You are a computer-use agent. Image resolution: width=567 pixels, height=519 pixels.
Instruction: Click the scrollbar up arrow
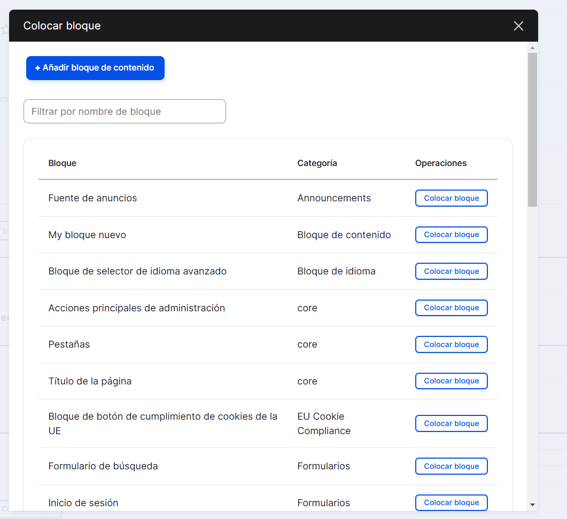point(532,48)
